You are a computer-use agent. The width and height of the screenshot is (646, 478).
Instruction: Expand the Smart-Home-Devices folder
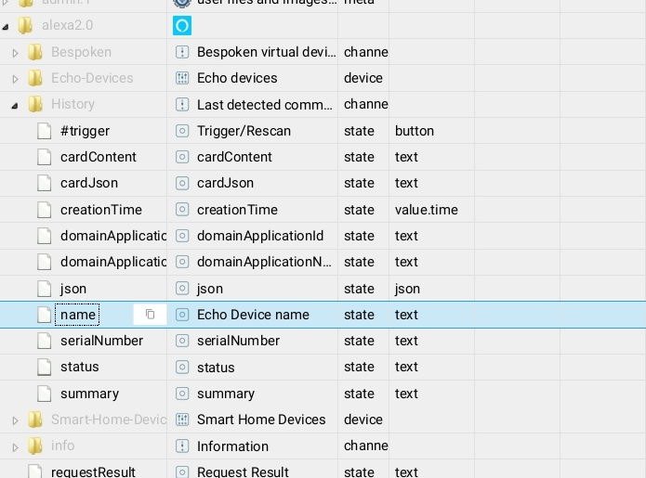pyautogui.click(x=15, y=420)
